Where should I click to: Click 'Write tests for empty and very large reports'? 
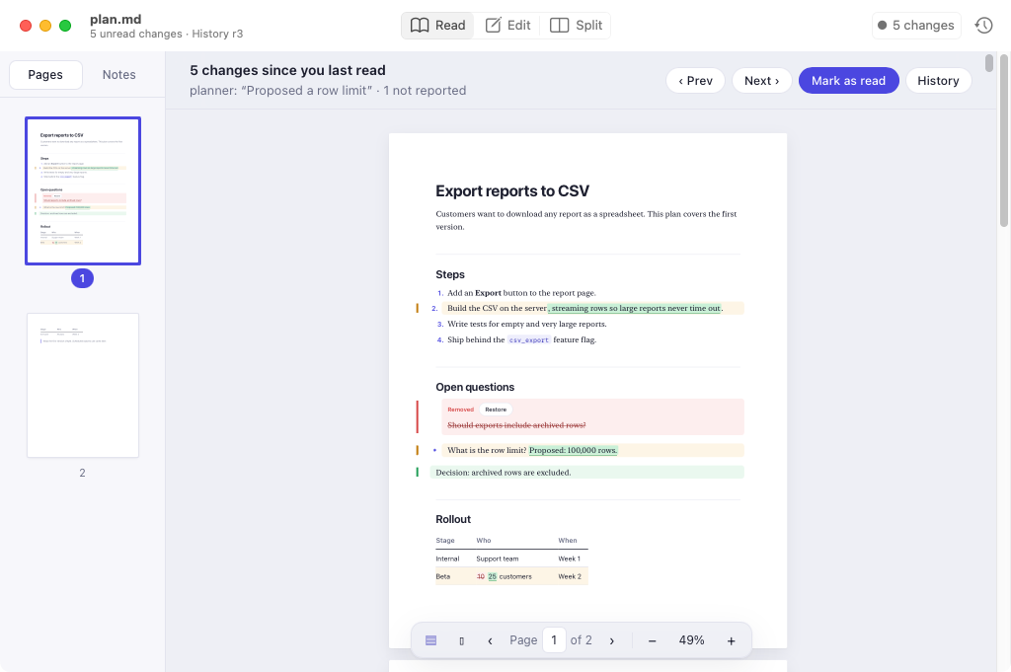point(527,324)
